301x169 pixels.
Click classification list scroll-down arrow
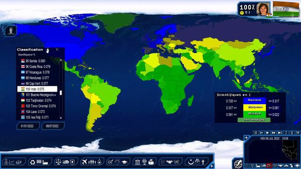[61, 118]
